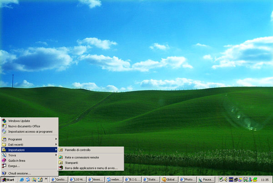Image resolution: width=273 pixels, height=183 pixels.
Task: Switch to the Gestio... taskbar window
Action: [59, 179]
